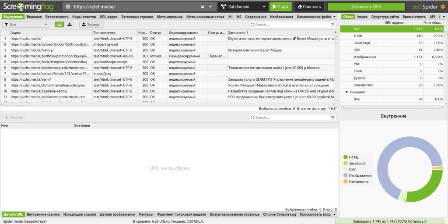Click the globe icon in URL bar

coord(68,7)
